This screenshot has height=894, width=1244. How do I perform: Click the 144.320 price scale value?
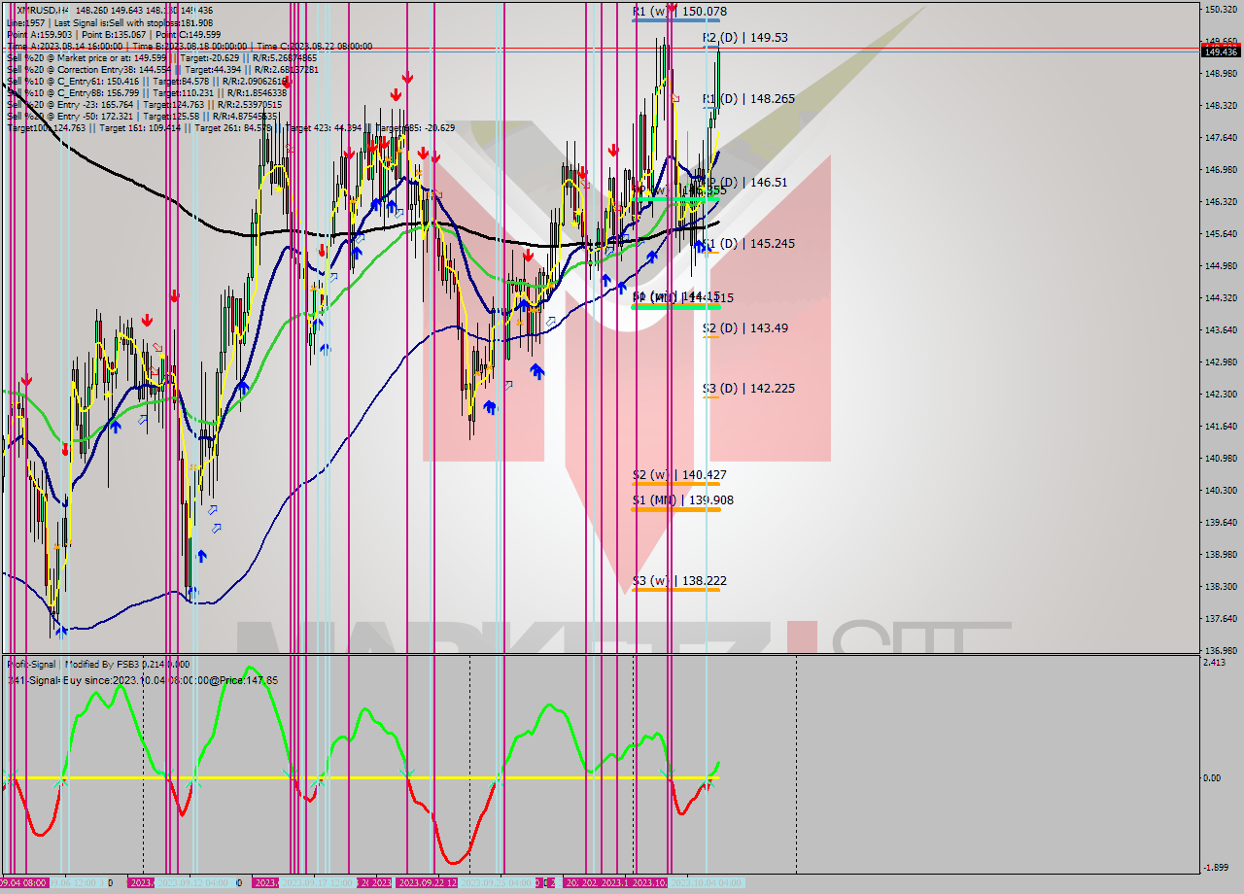tap(1221, 298)
